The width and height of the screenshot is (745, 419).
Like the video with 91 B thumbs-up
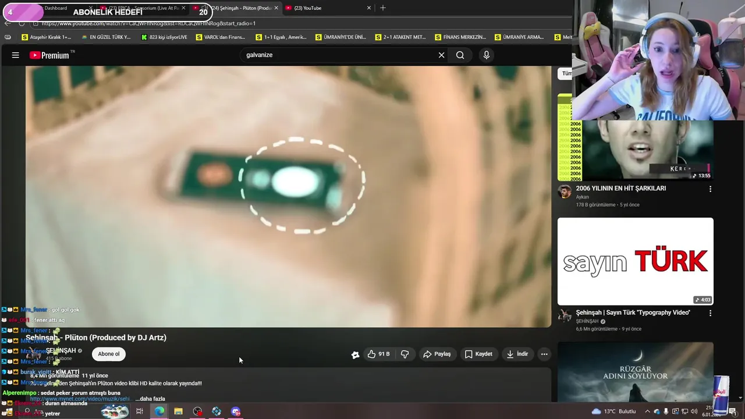pyautogui.click(x=378, y=354)
